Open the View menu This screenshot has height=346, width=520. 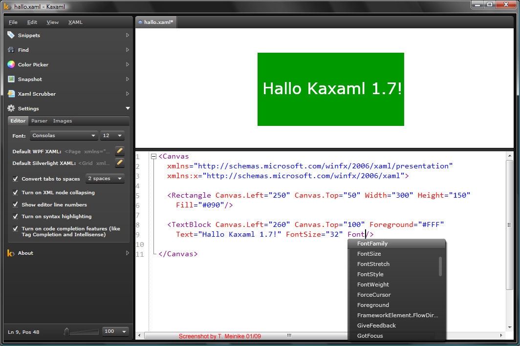point(52,22)
